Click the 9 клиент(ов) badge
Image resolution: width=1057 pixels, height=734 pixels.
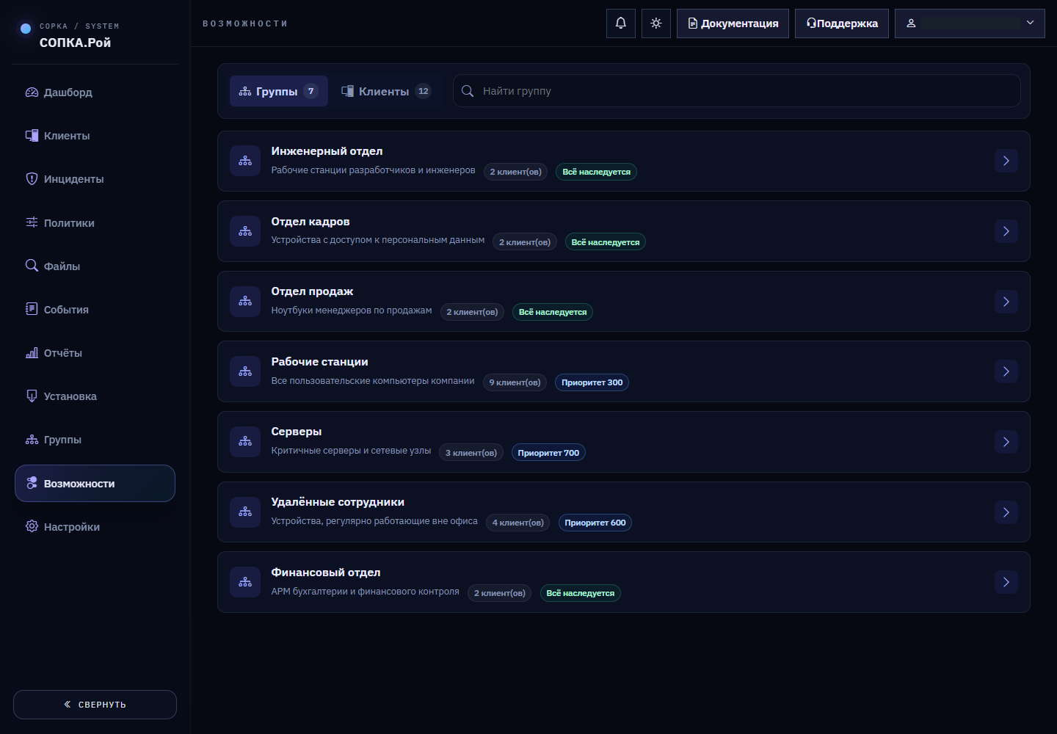coord(515,382)
